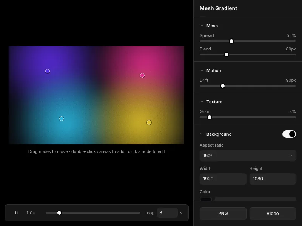Viewport: 302px width, 226px height.
Task: Toggle the Background switch off
Action: (289, 134)
